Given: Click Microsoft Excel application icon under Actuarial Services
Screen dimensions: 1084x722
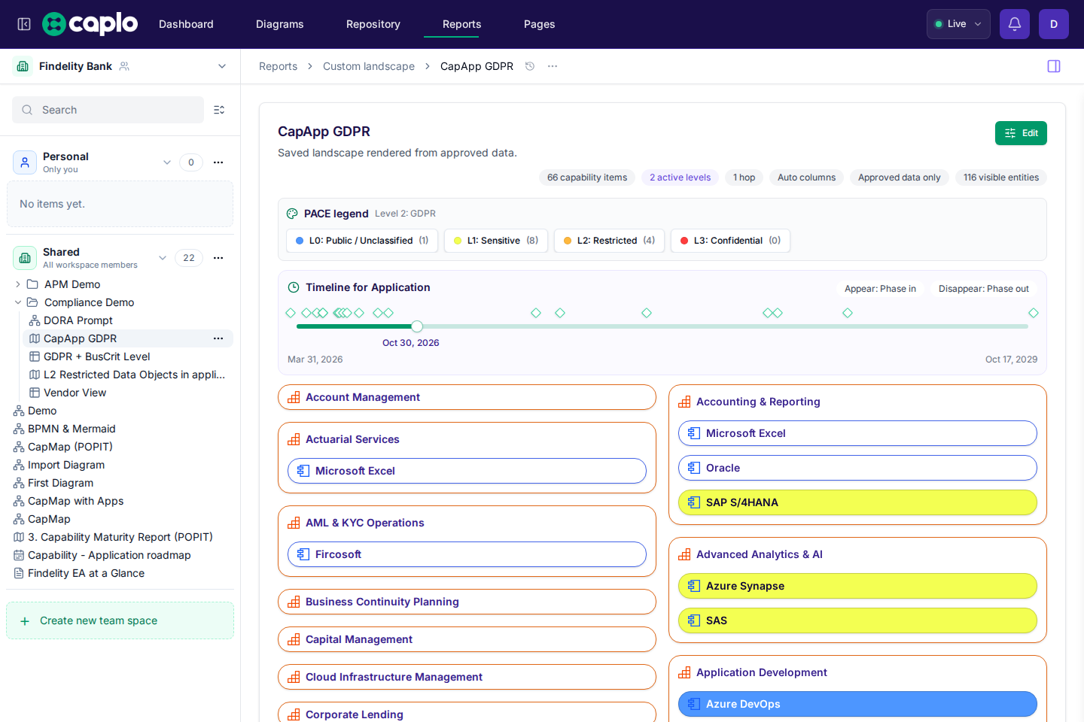Looking at the screenshot, I should tap(303, 471).
